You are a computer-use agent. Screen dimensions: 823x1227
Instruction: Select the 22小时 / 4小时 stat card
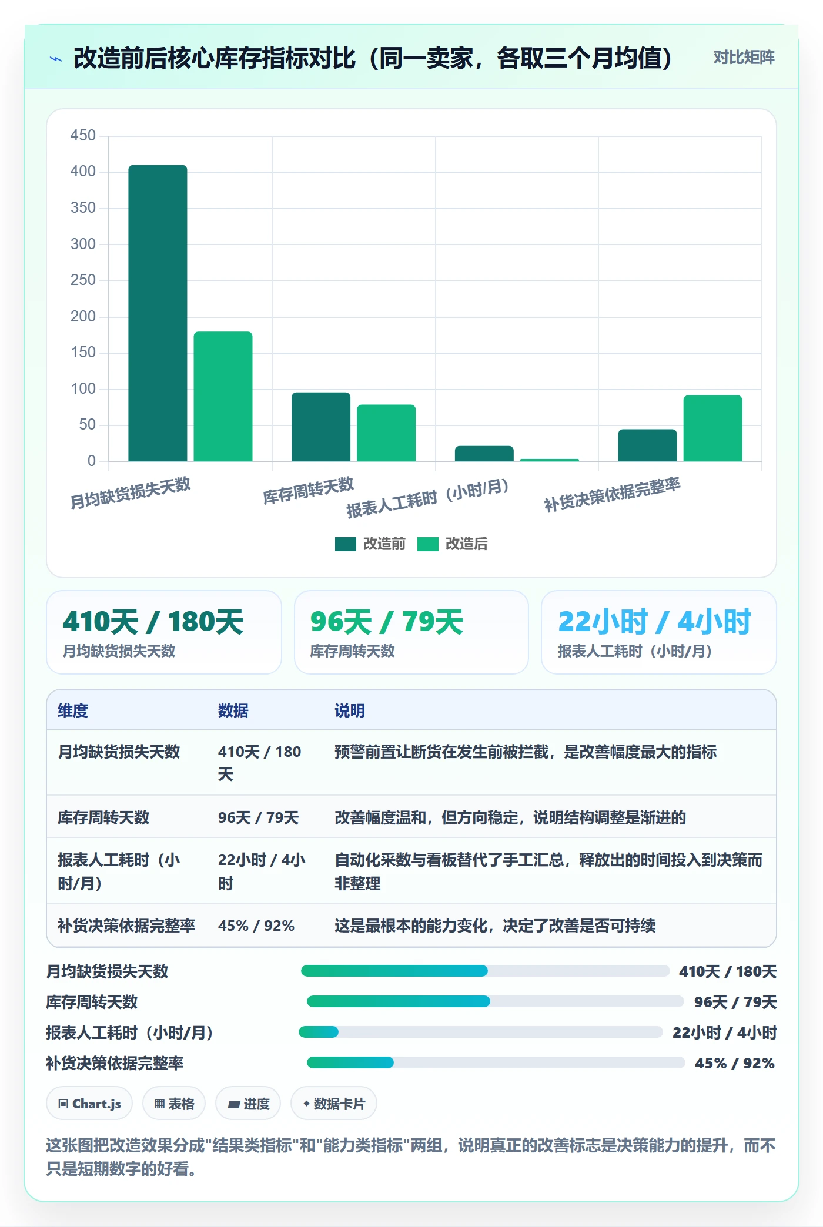[x=659, y=632]
